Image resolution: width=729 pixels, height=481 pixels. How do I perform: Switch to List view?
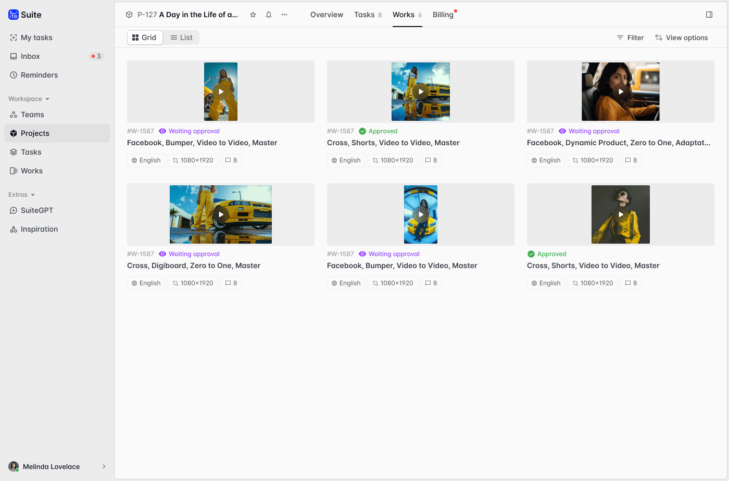[x=182, y=37]
